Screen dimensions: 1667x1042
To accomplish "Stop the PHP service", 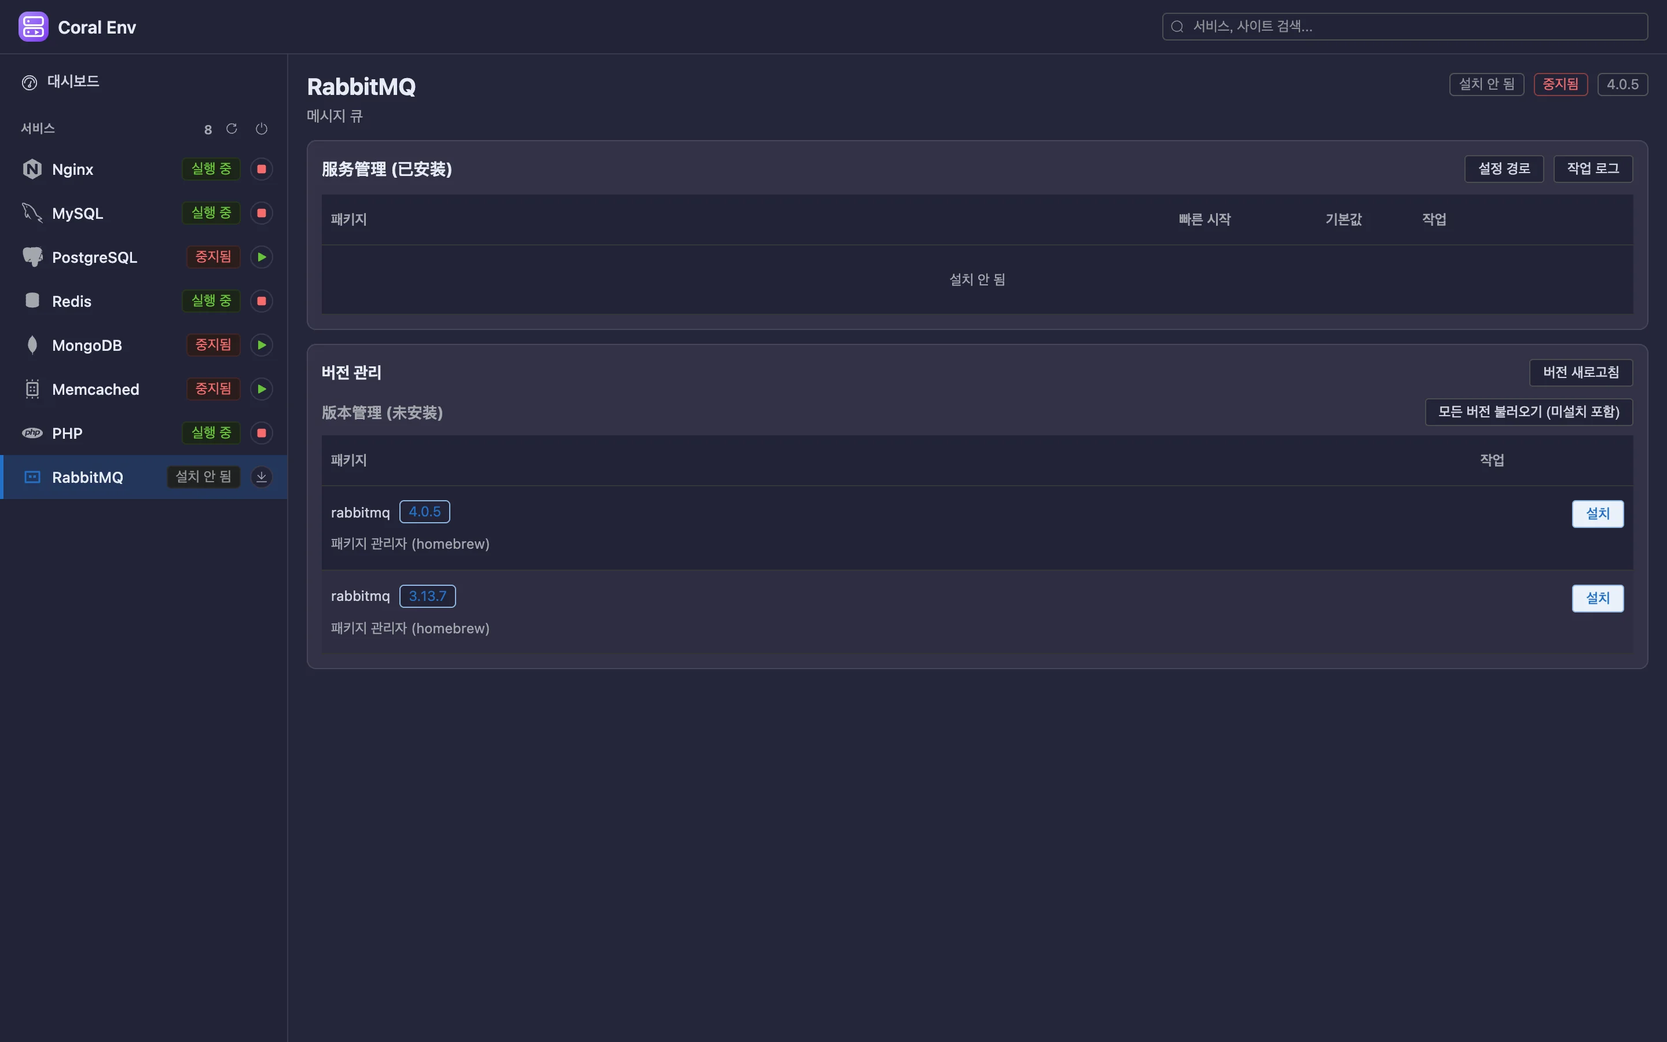I will coord(261,434).
